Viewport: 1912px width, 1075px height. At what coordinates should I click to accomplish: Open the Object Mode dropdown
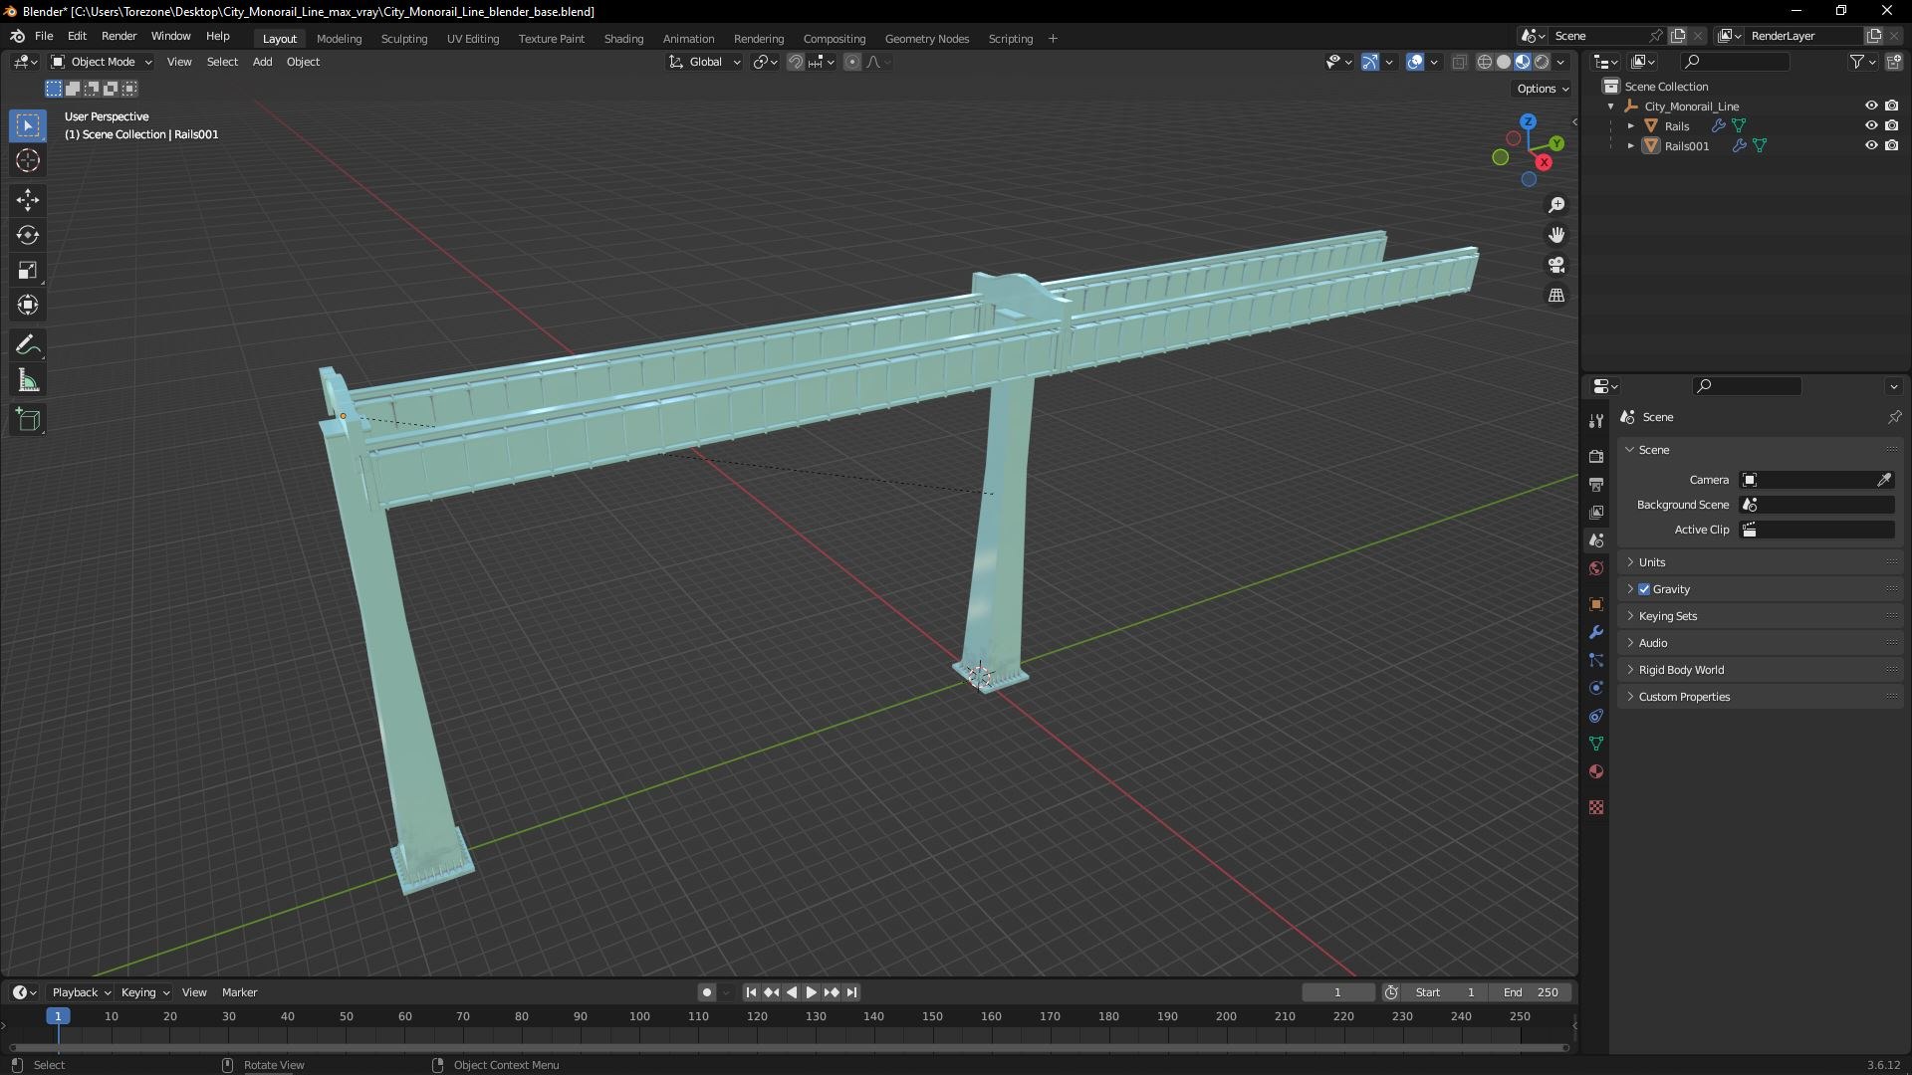pyautogui.click(x=102, y=62)
